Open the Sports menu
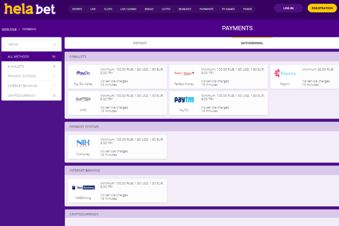Screen dimensions: 339x226 (77, 9)
